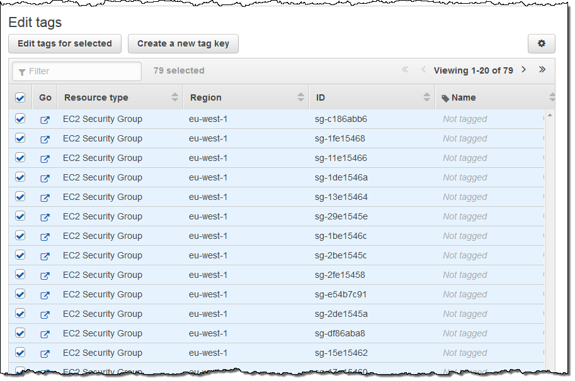Uncheck the row for sg-15e15462
The height and width of the screenshot is (381, 575).
[20, 353]
